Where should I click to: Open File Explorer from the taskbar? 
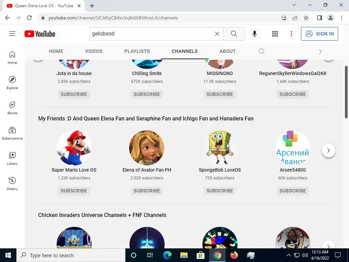(x=184, y=255)
